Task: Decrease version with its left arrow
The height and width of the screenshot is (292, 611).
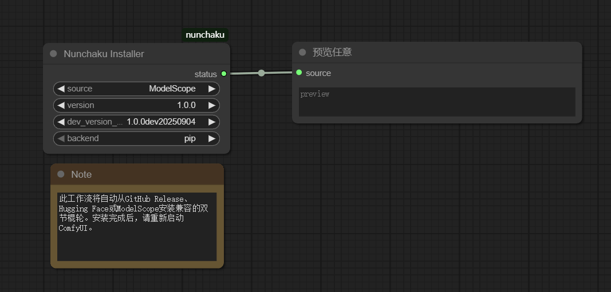Action: point(61,105)
